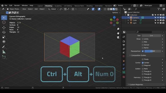Select the Cube row in outliner
This screenshot has height=93, width=166.
(x=144, y=20)
